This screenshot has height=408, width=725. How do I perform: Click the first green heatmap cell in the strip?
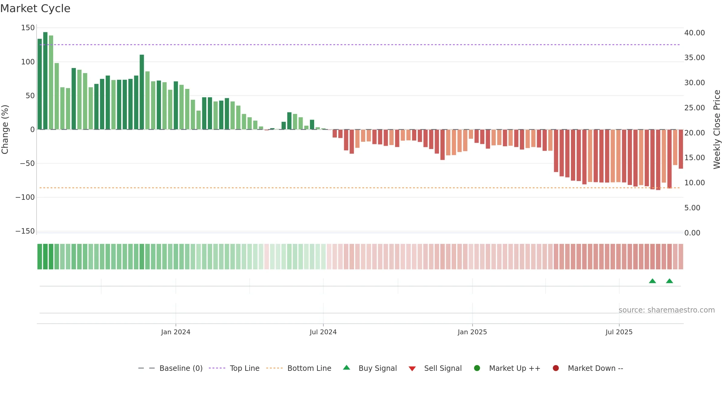[40, 257]
